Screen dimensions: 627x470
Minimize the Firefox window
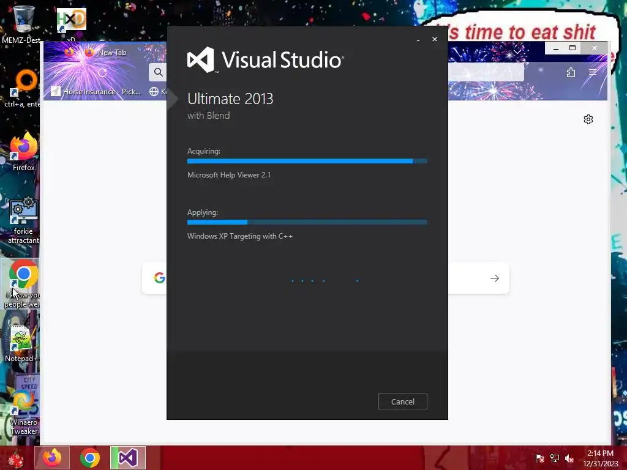point(555,48)
